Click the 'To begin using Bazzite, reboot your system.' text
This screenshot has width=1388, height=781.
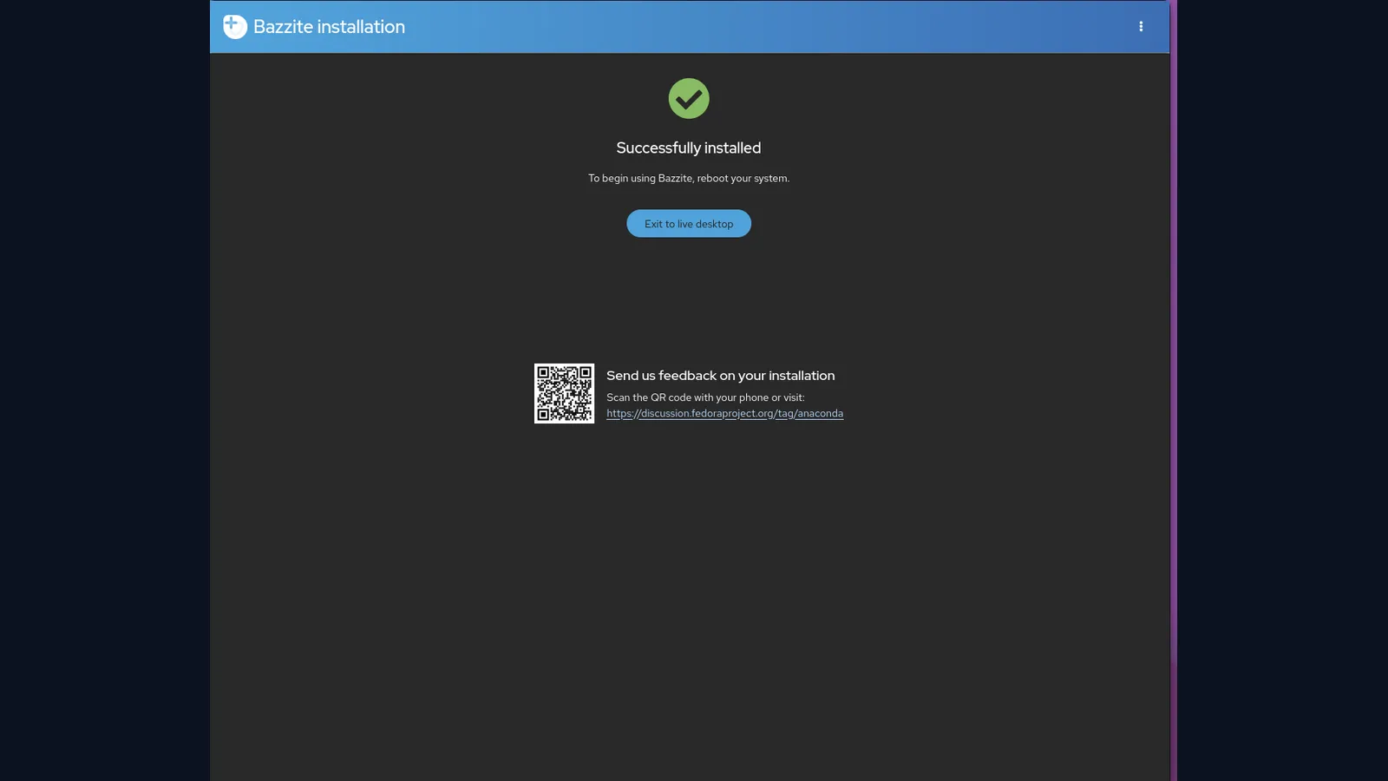[x=689, y=179]
